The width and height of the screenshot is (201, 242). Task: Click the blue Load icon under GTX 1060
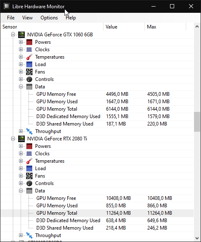(29, 64)
